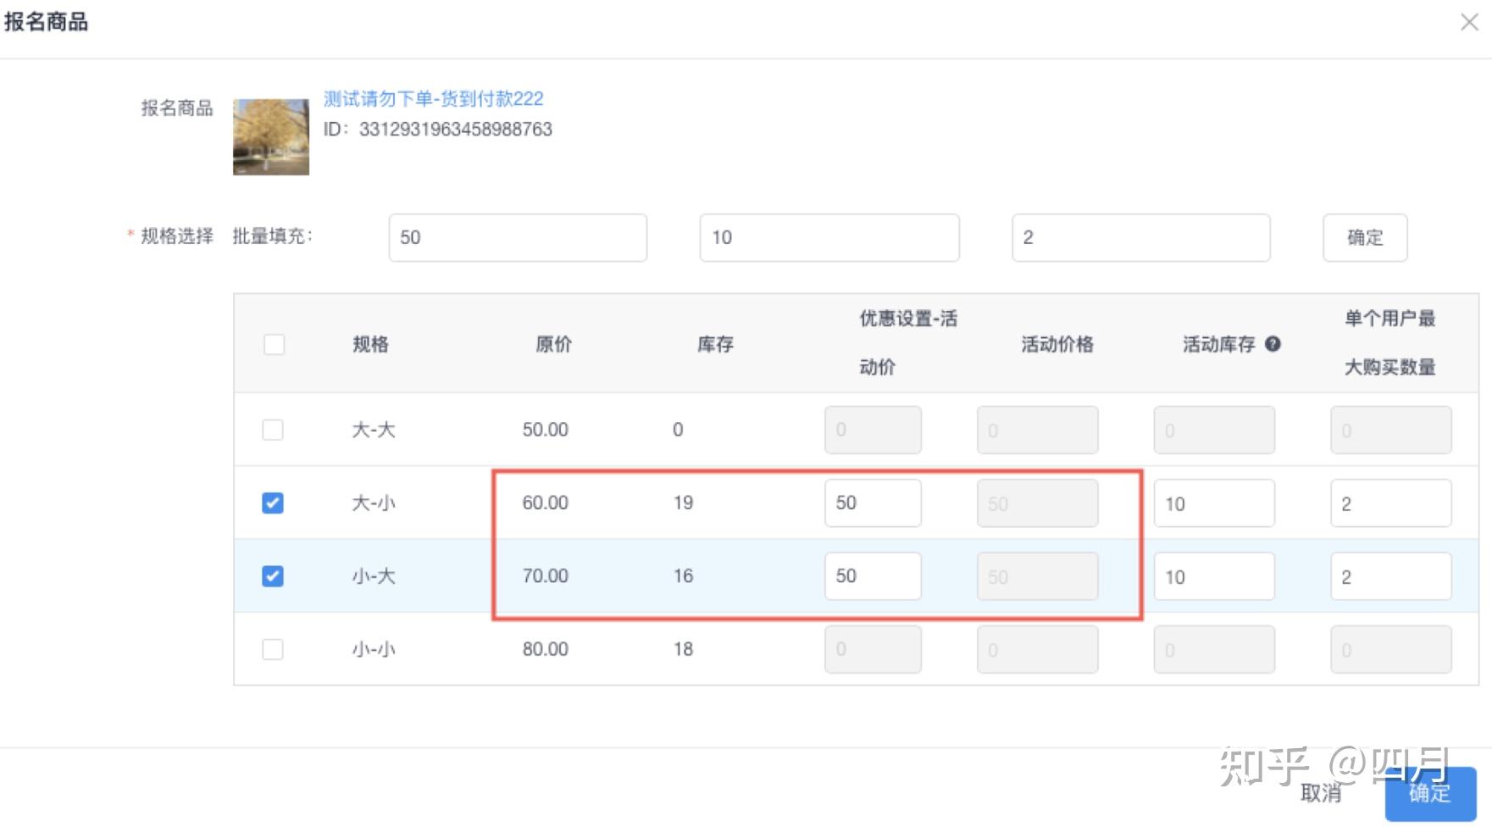The image size is (1492, 827).
Task: Uncheck the 小-大 row checkbox
Action: [x=273, y=576]
